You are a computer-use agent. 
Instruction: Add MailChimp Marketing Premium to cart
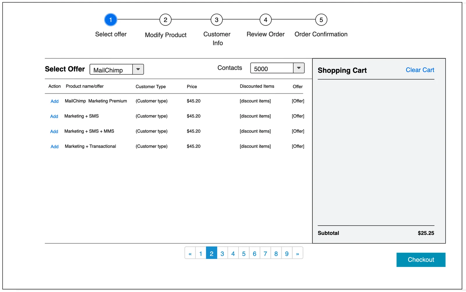point(54,101)
